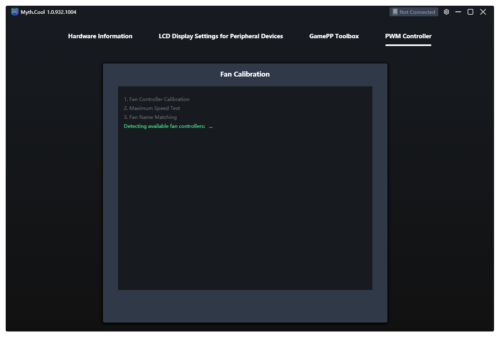
Task: Click the Fan Calibration heading
Action: tap(245, 74)
